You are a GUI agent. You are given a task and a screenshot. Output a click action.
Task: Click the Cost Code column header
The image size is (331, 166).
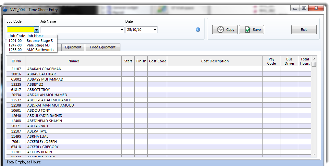pyautogui.click(x=157, y=61)
